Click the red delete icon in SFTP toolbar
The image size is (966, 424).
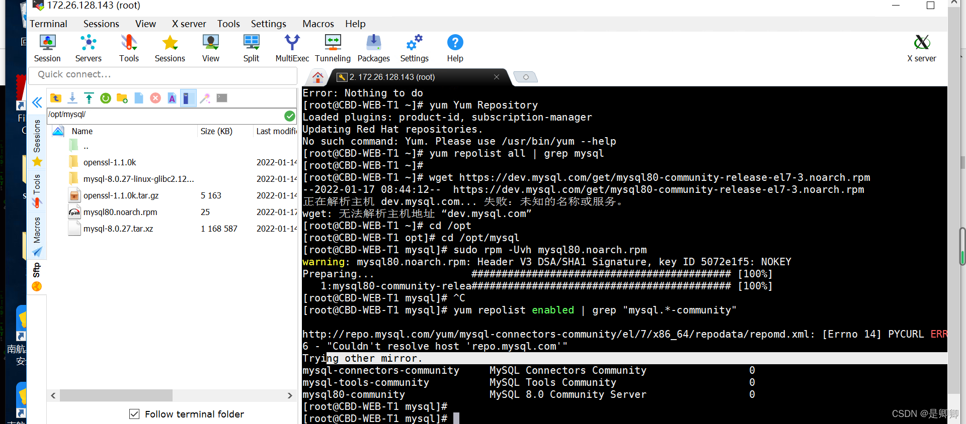155,98
